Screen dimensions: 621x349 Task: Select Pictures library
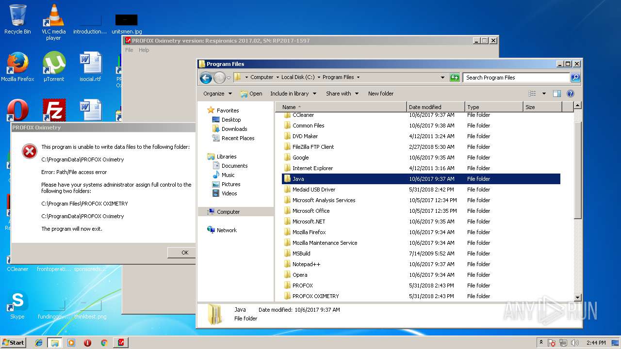231,184
